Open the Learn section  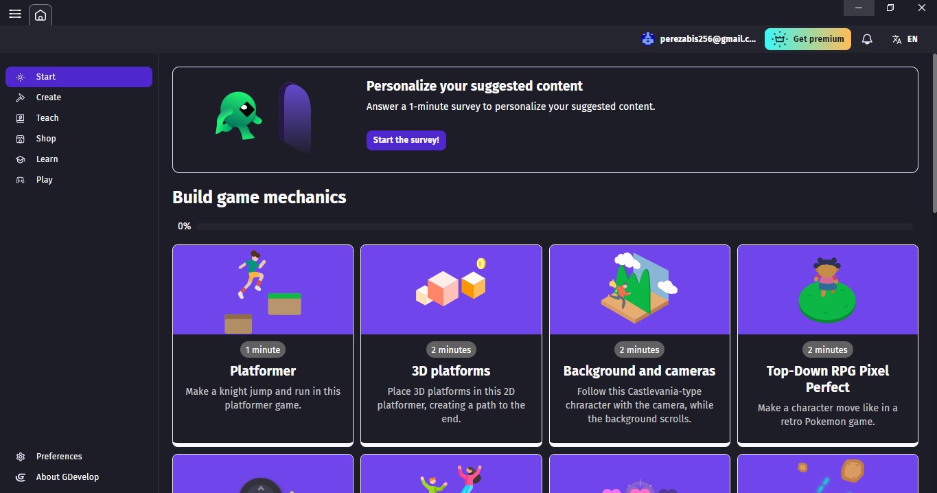pyautogui.click(x=79, y=159)
